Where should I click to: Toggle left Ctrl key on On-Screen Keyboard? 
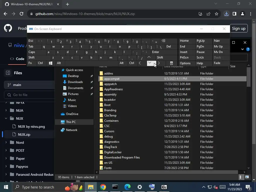click(x=41, y=63)
